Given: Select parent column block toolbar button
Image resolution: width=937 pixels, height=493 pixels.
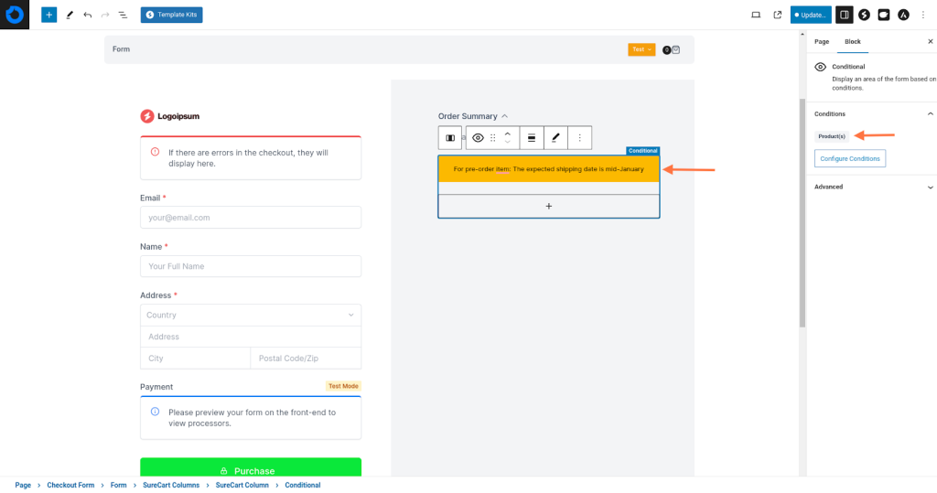Looking at the screenshot, I should click(x=450, y=137).
